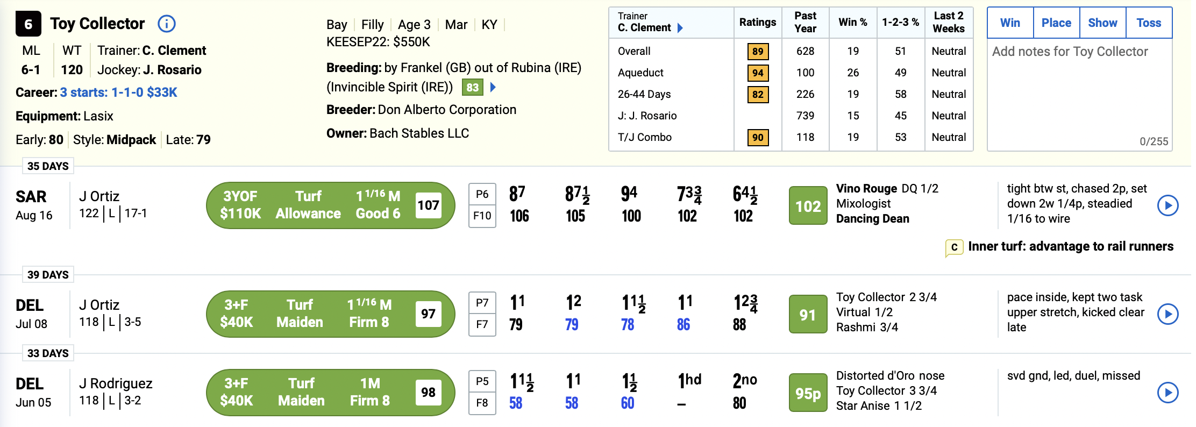Type in the notes field for Toy Collector
Image resolution: width=1196 pixels, height=427 pixels.
click(1079, 91)
